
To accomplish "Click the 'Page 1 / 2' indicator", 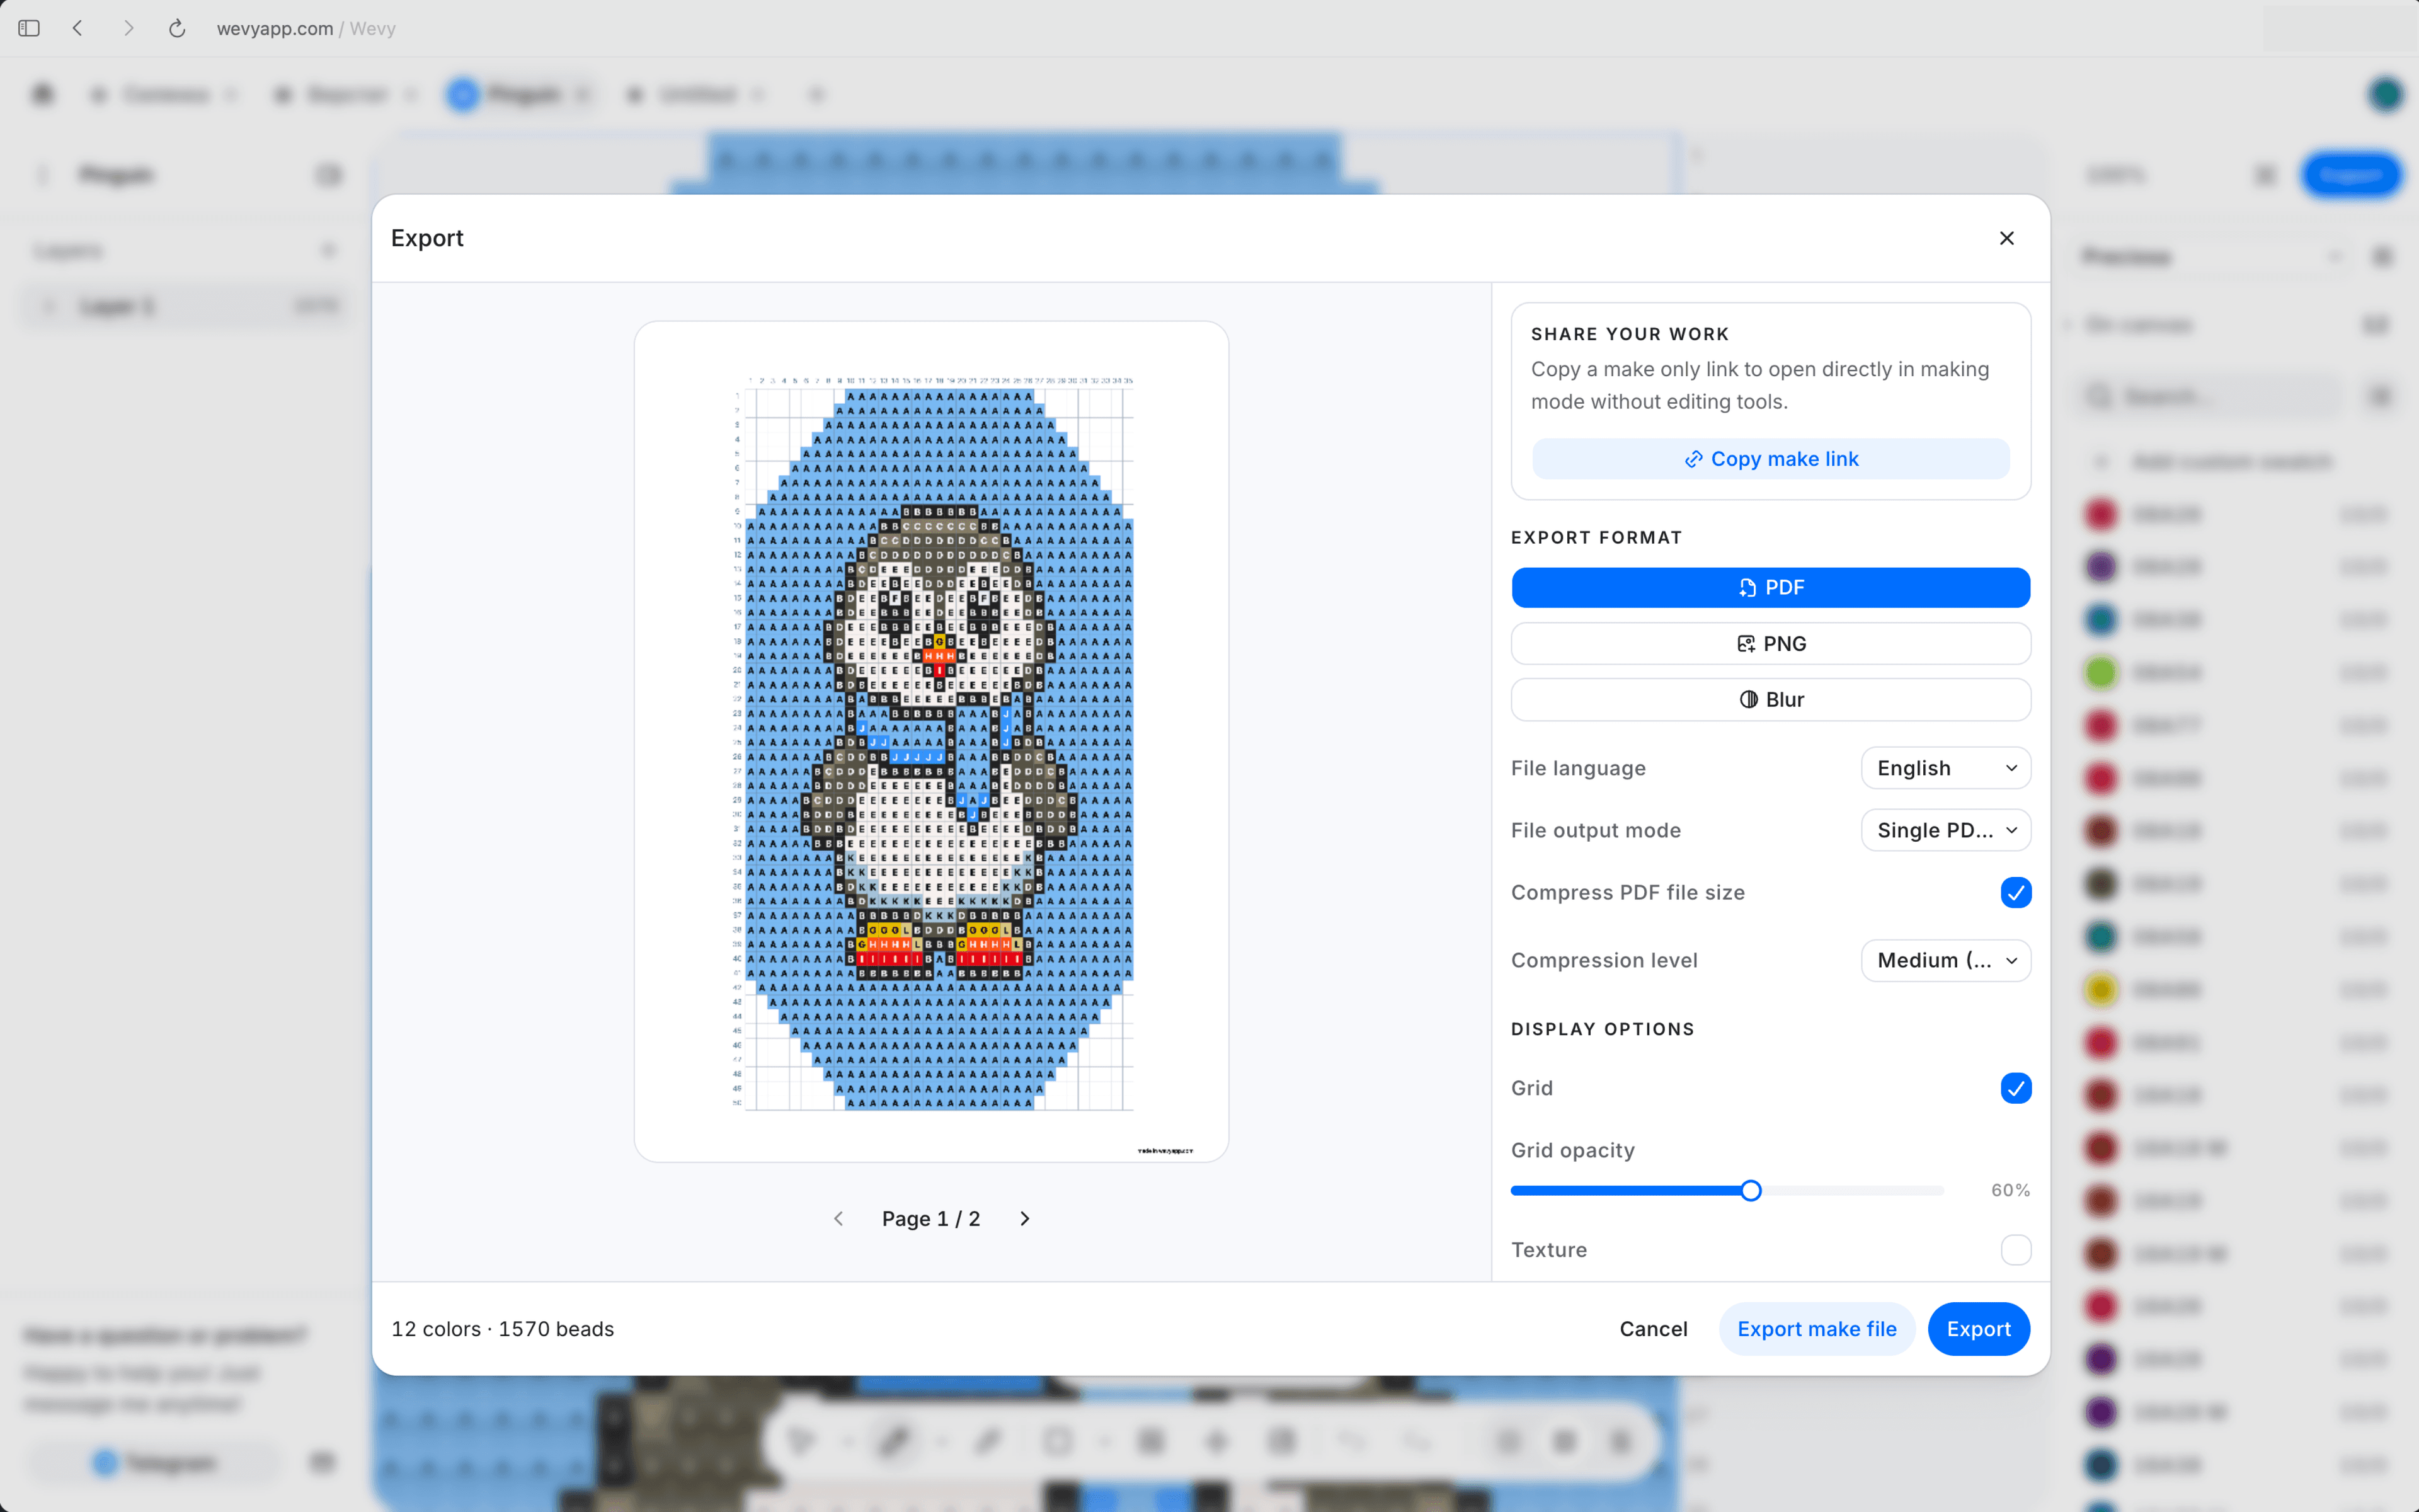I will 930,1218.
